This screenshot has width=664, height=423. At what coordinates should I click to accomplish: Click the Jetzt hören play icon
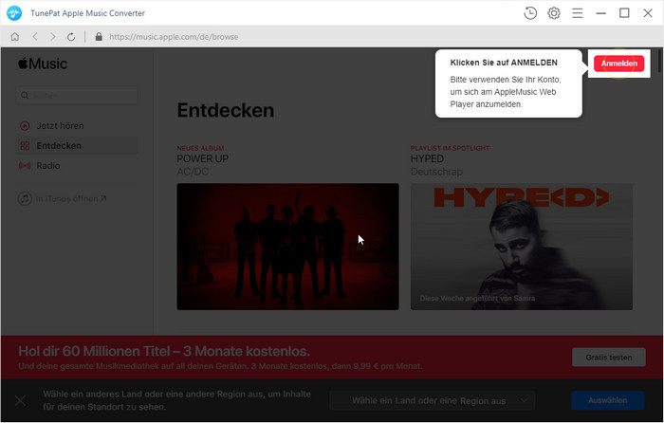click(25, 126)
